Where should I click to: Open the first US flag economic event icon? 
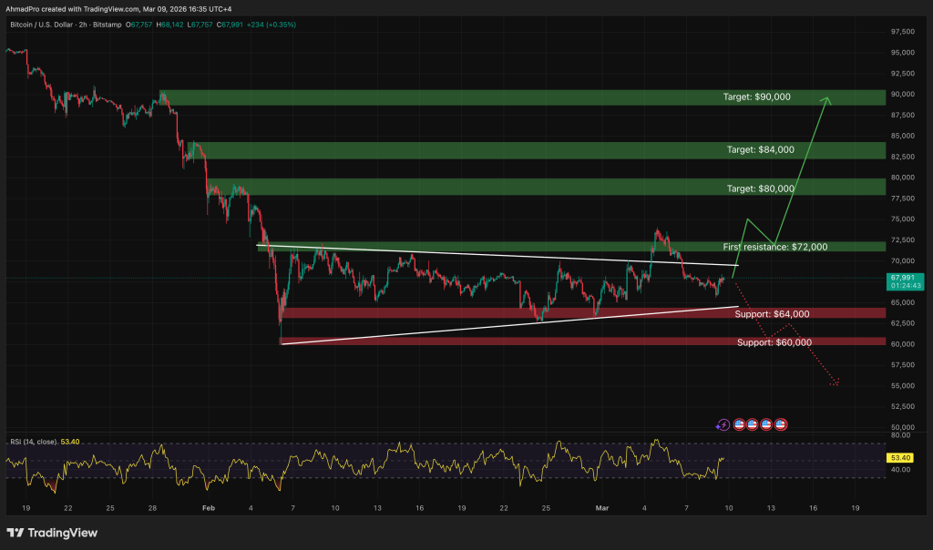tap(739, 424)
